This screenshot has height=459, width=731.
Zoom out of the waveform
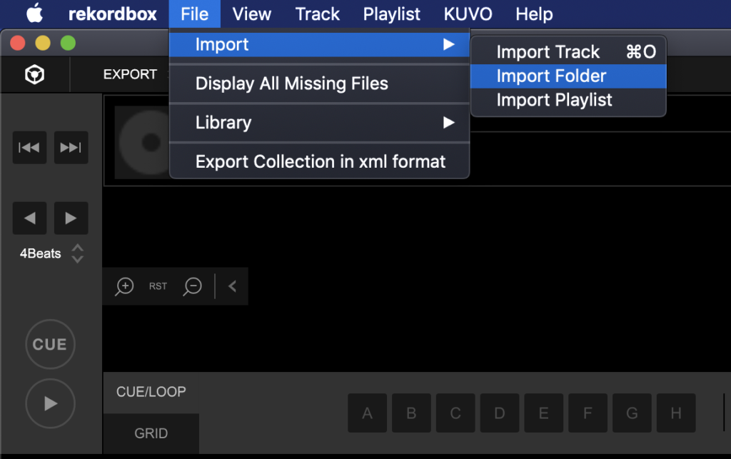[x=193, y=286]
